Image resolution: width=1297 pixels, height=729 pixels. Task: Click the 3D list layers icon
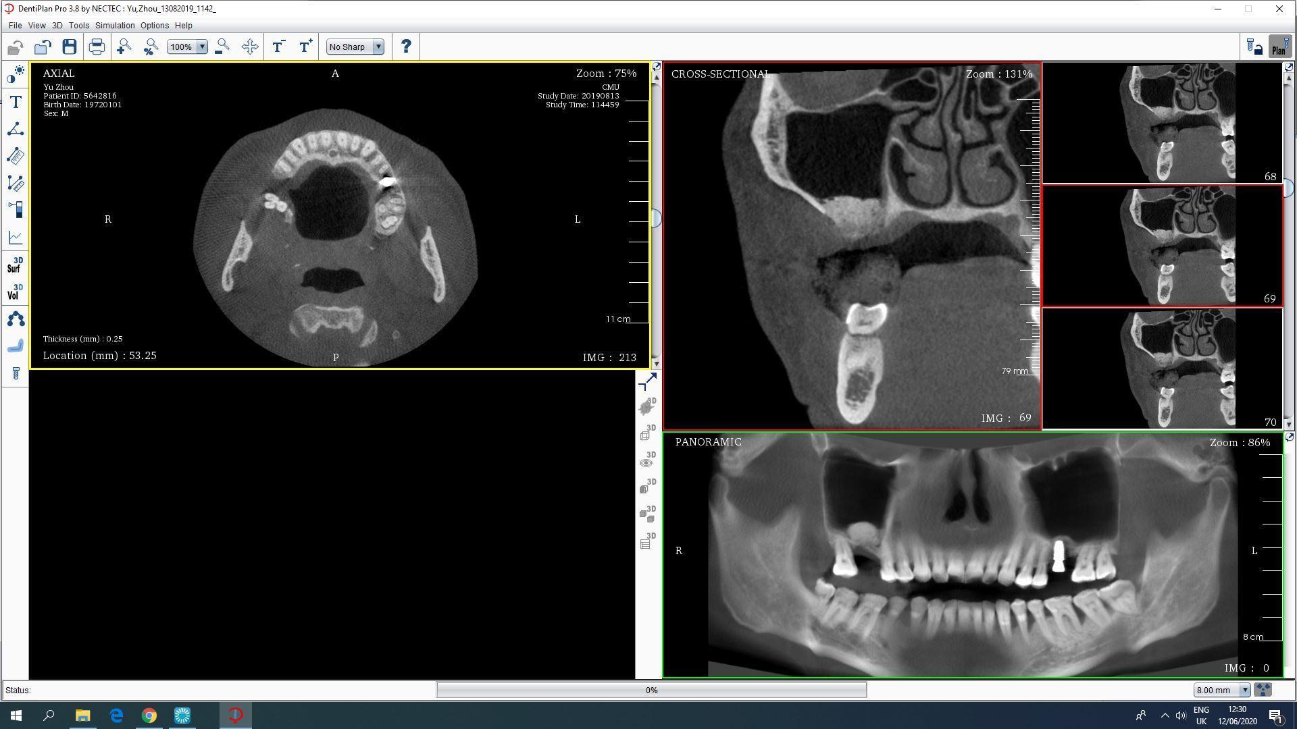pyautogui.click(x=647, y=541)
